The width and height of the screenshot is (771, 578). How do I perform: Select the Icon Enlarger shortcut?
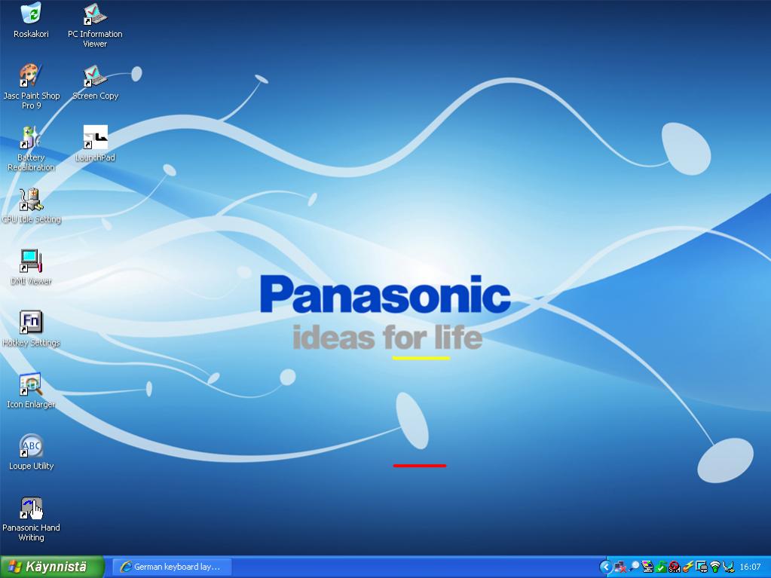[31, 390]
